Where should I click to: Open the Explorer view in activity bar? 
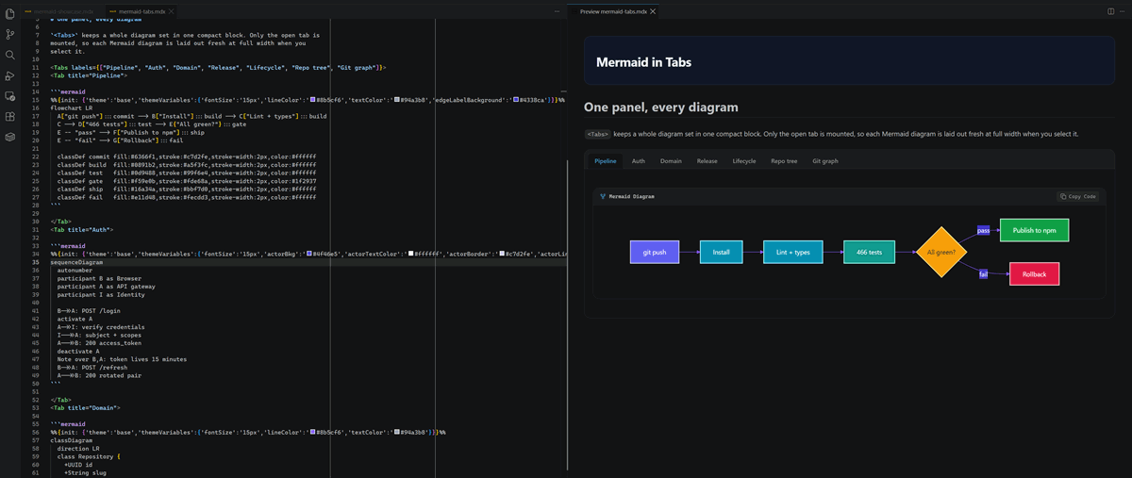click(x=10, y=13)
